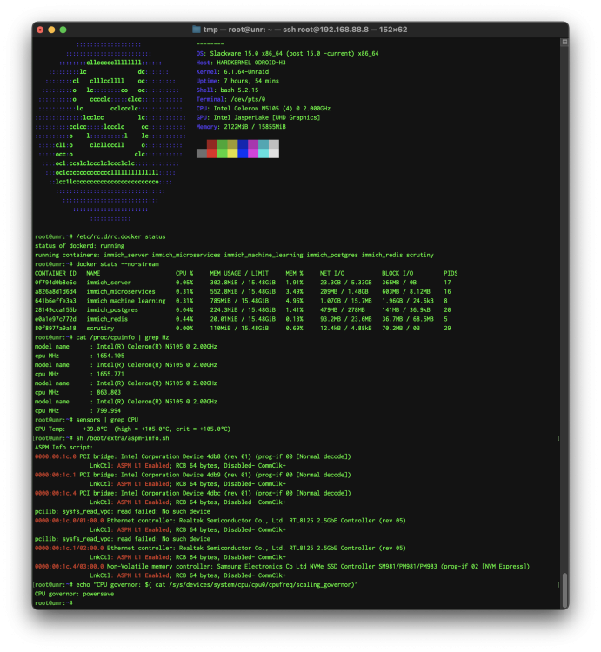The width and height of the screenshot is (601, 652).
Task: Click the final empty "root@unr:~#" prompt
Action: pyautogui.click(x=54, y=602)
